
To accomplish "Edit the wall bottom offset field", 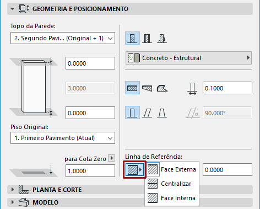I will pos(90,113).
